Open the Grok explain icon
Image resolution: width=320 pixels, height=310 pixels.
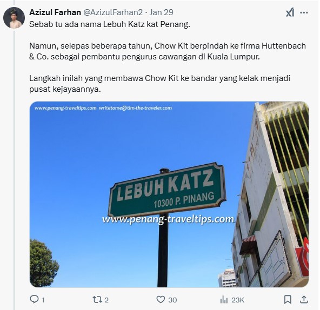tap(290, 12)
